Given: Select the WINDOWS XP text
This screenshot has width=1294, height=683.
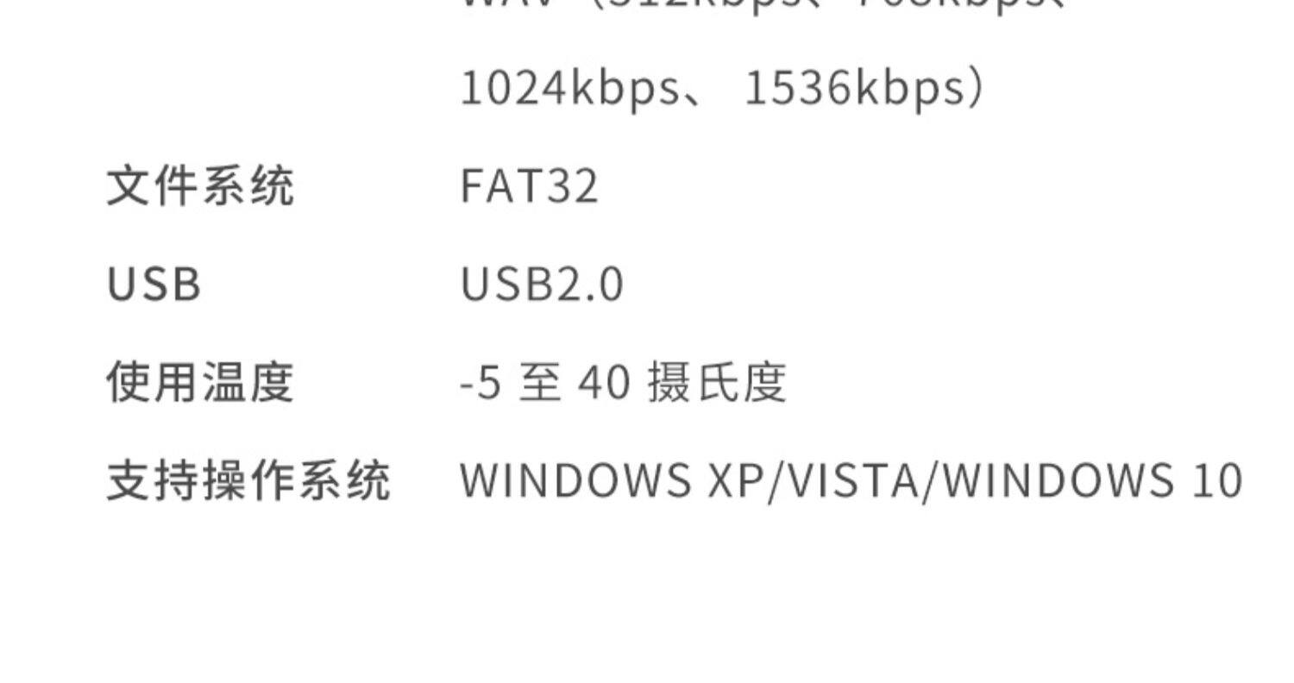Looking at the screenshot, I should click(x=611, y=480).
